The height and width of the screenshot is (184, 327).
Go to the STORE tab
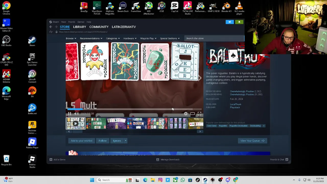pyautogui.click(x=65, y=27)
